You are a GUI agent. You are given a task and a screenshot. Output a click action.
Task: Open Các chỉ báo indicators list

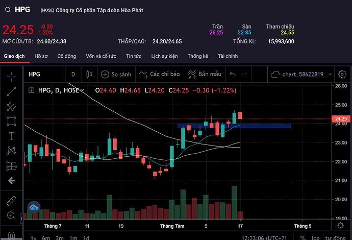click(x=160, y=74)
